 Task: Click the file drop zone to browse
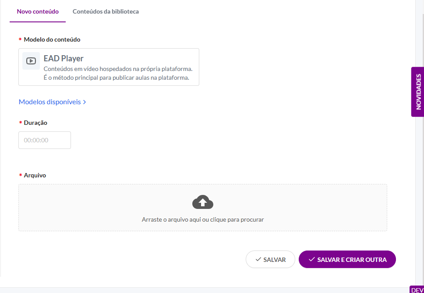(x=203, y=208)
